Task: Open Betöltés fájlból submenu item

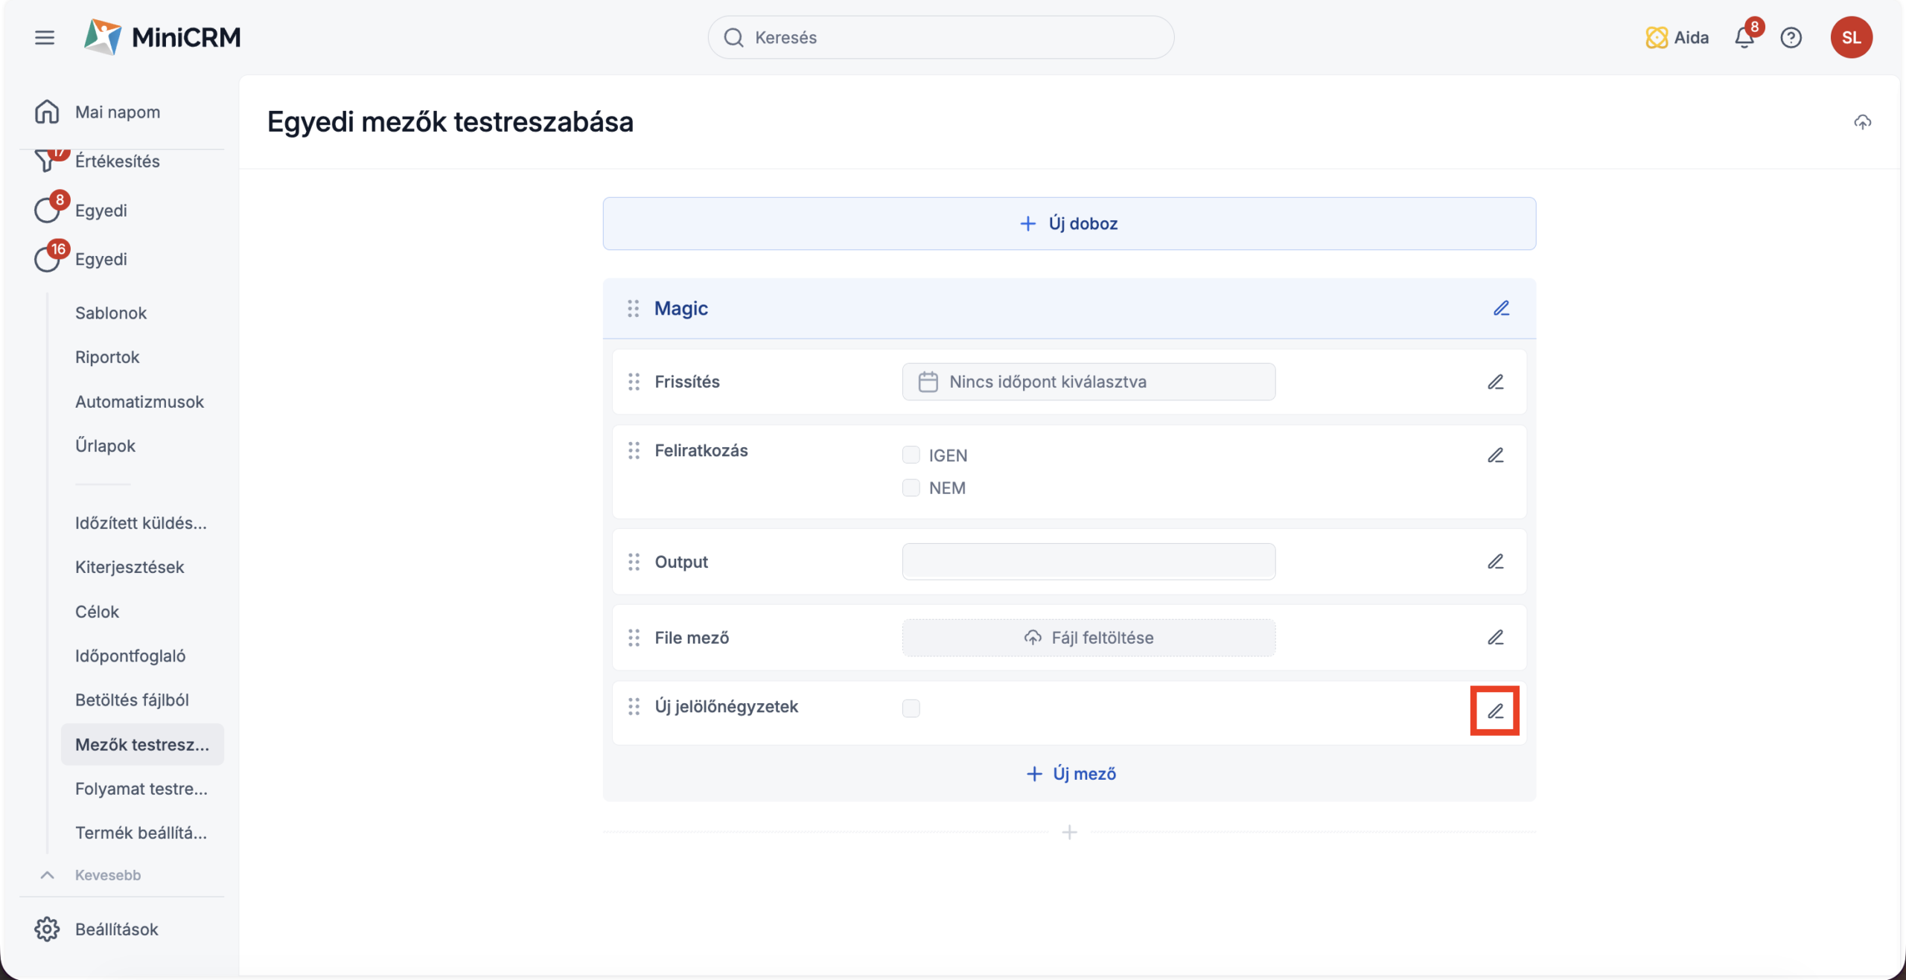Action: (132, 700)
